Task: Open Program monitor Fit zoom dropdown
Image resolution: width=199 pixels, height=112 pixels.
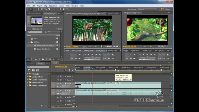Action: 147,47
